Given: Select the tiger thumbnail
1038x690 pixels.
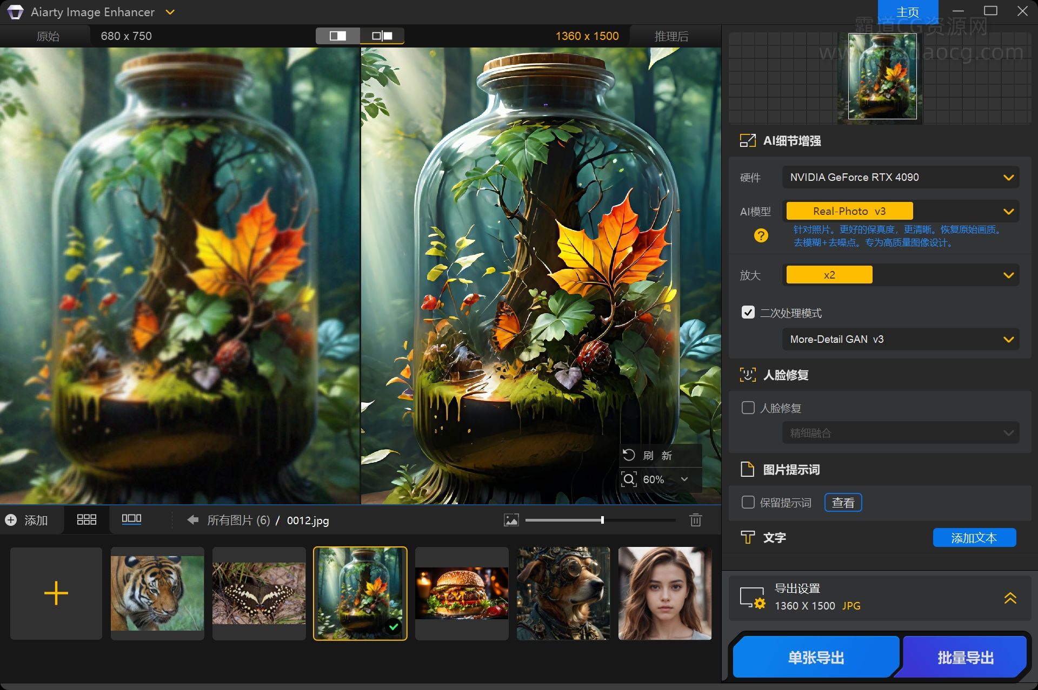Looking at the screenshot, I should click(x=157, y=593).
